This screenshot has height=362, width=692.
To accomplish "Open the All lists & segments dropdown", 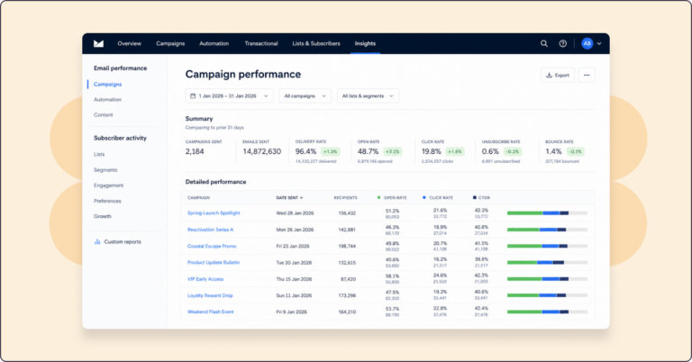I will click(368, 95).
